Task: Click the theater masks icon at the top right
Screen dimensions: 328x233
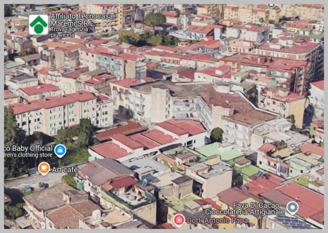Action: 271,4
